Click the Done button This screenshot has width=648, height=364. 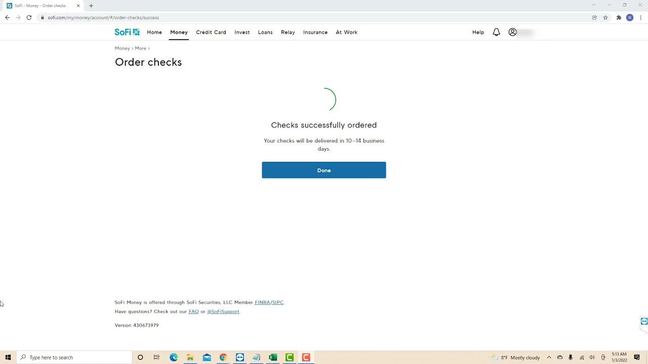click(x=324, y=170)
